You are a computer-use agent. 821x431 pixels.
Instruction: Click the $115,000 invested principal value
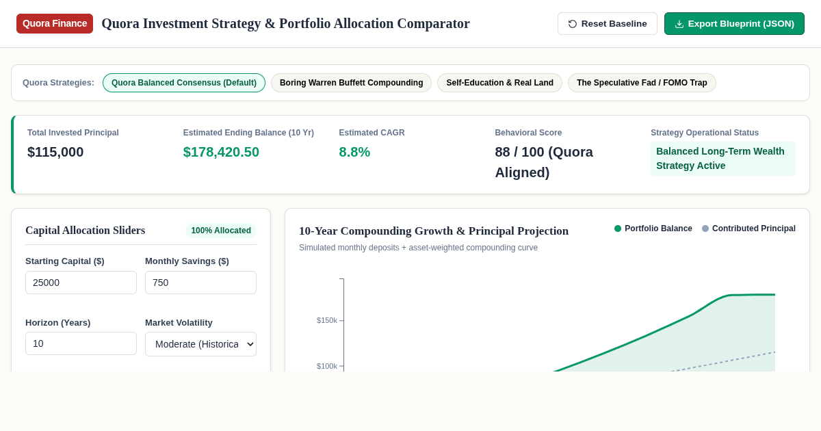click(55, 152)
